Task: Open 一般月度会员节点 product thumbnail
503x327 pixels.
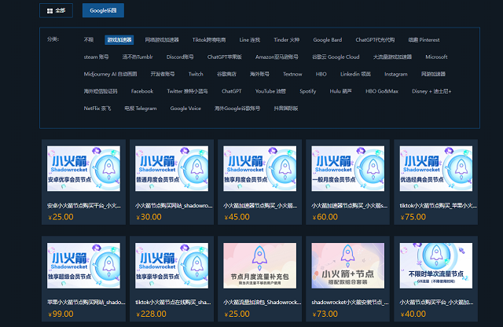Action: point(347,168)
